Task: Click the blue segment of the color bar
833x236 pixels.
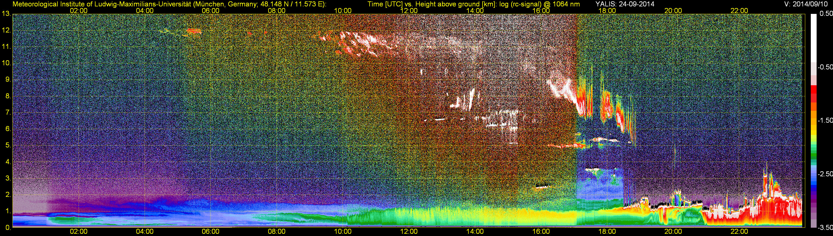Action: point(814,183)
